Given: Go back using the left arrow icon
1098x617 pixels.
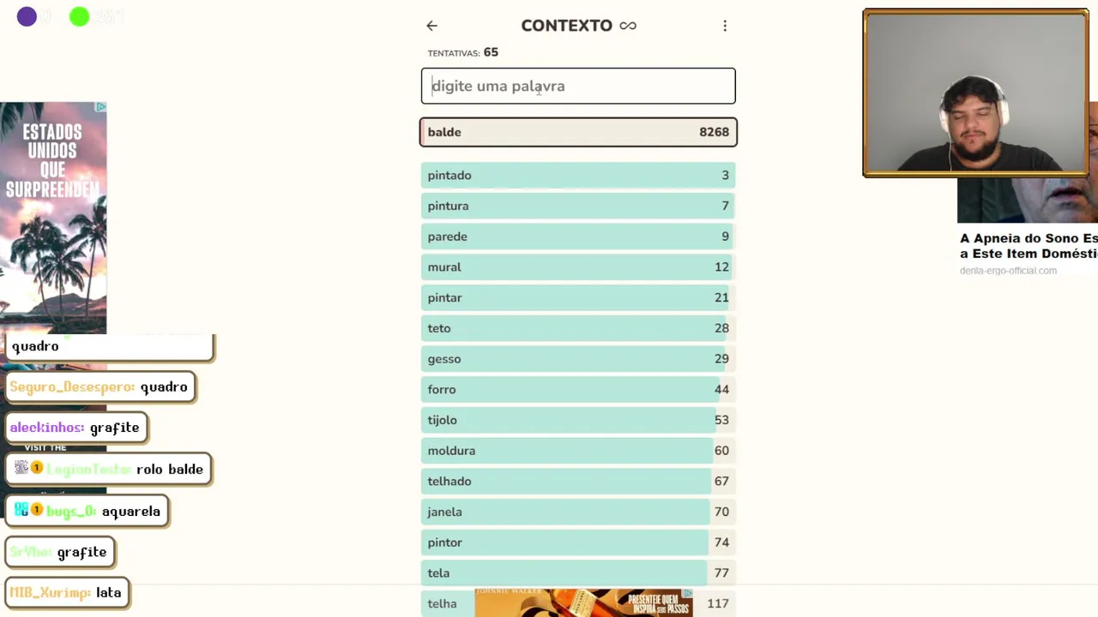Looking at the screenshot, I should point(431,26).
